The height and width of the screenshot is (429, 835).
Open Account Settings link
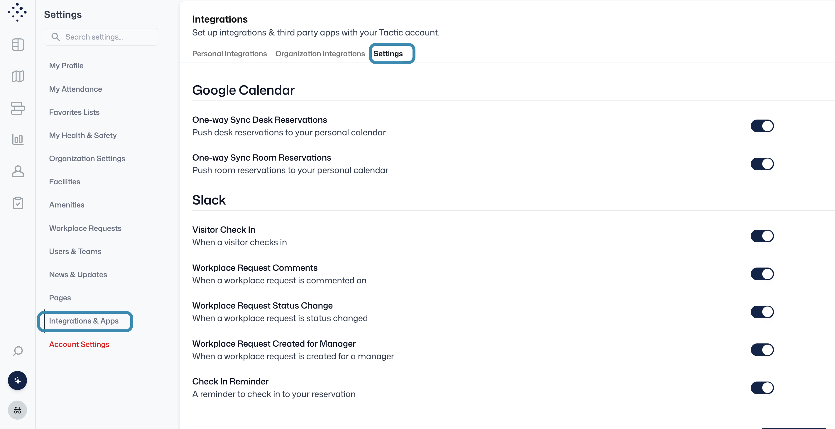(x=79, y=344)
